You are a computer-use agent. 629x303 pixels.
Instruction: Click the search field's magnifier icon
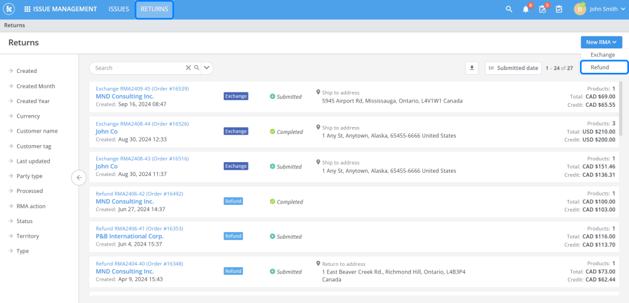click(x=196, y=68)
